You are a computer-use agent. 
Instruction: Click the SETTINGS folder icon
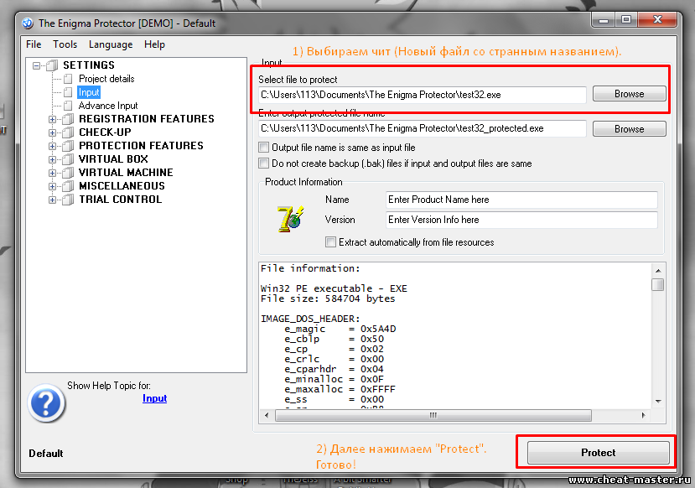tap(52, 65)
